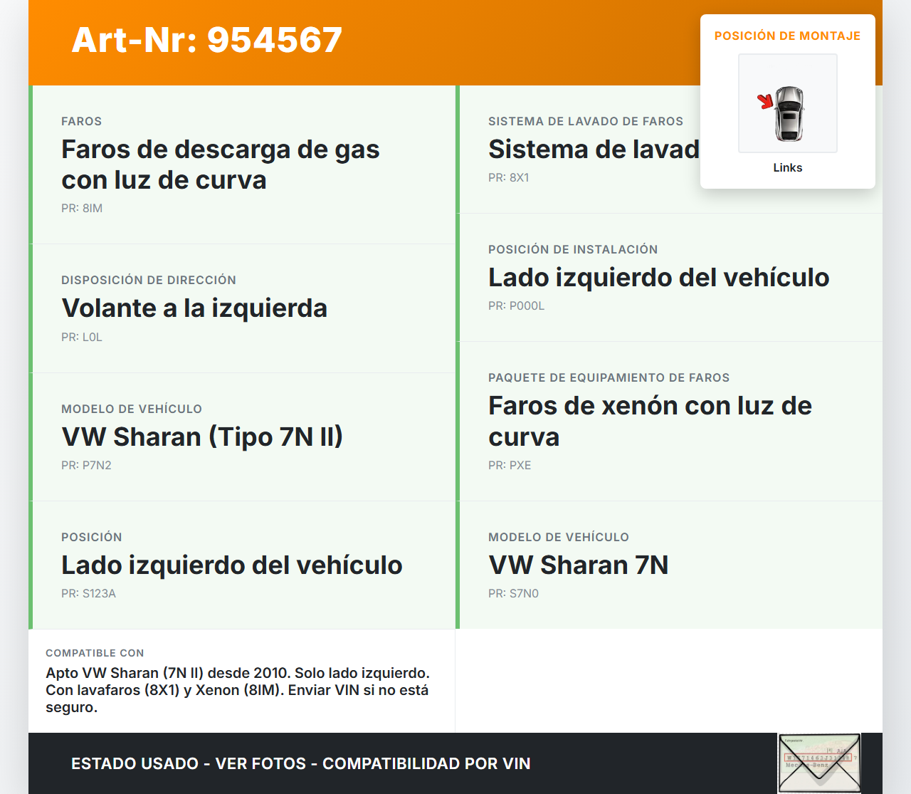
Task: Open the envelope VIN document thumbnail
Action: tap(819, 763)
